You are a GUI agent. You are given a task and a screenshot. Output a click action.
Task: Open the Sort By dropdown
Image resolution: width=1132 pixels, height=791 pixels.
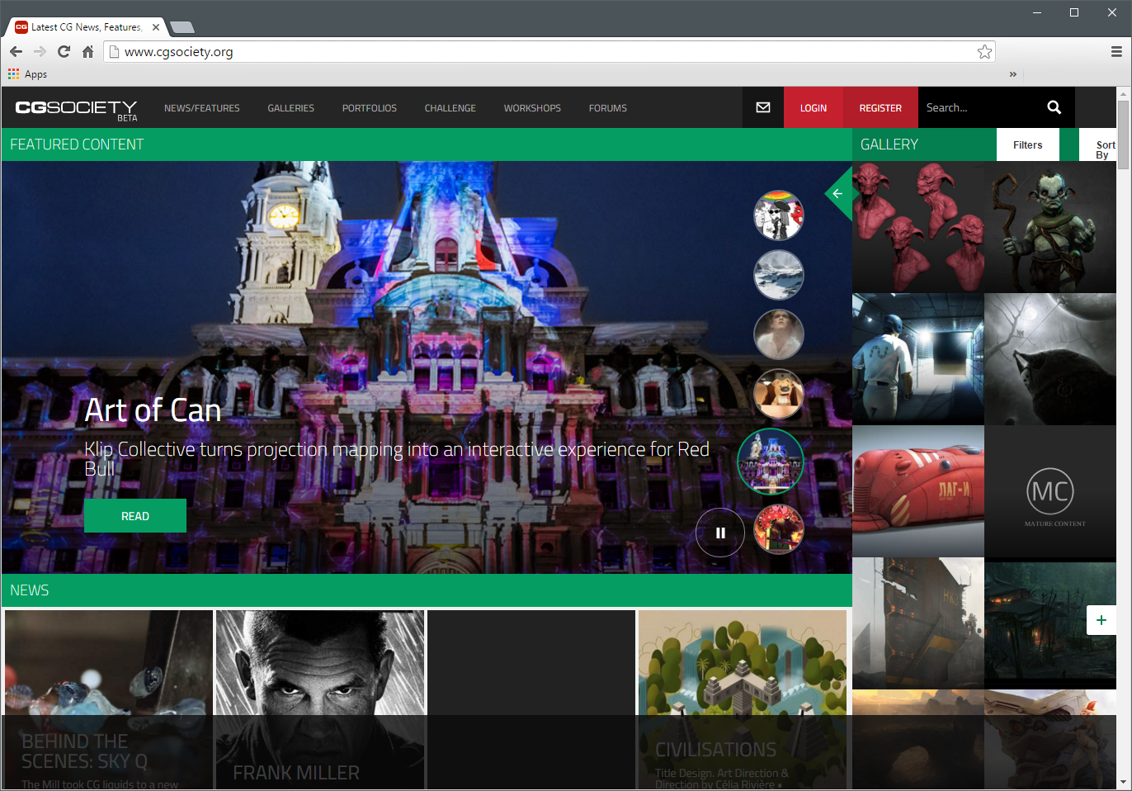[x=1098, y=144]
